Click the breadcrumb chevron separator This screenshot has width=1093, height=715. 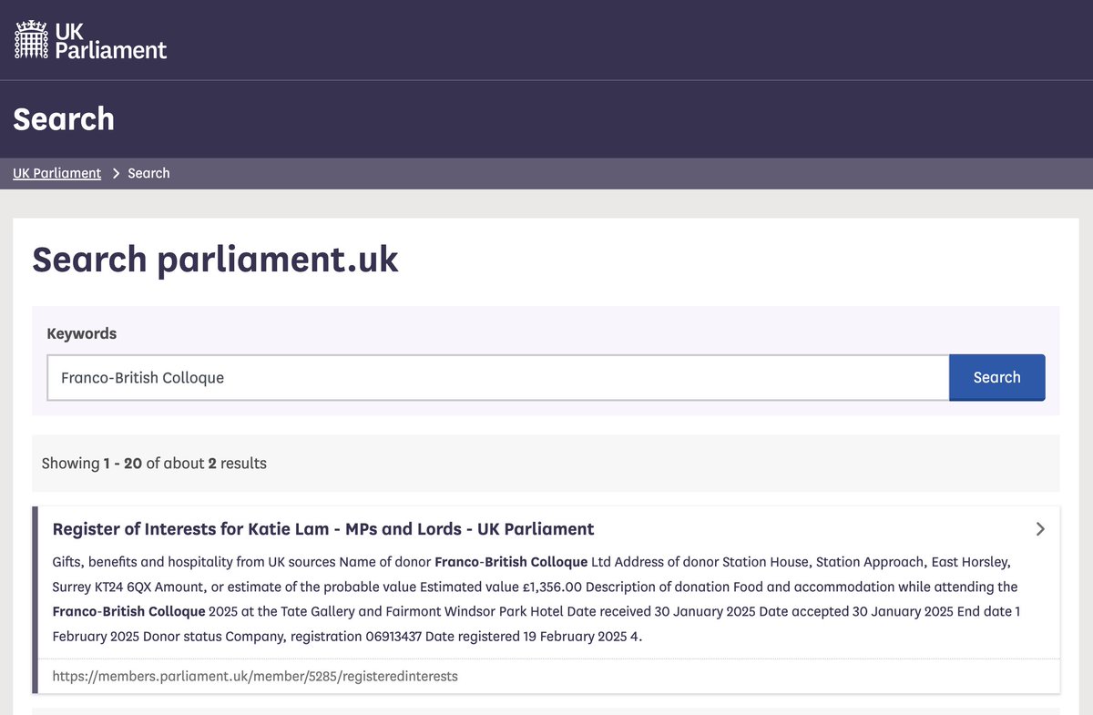(116, 173)
